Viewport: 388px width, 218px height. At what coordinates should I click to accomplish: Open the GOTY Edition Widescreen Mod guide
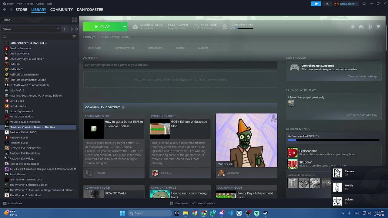click(x=180, y=146)
